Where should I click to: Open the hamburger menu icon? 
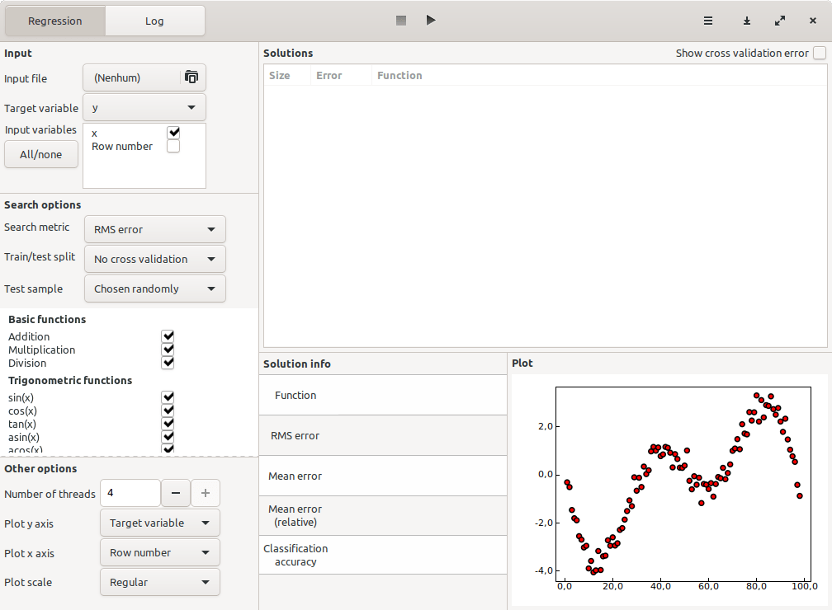pyautogui.click(x=708, y=21)
